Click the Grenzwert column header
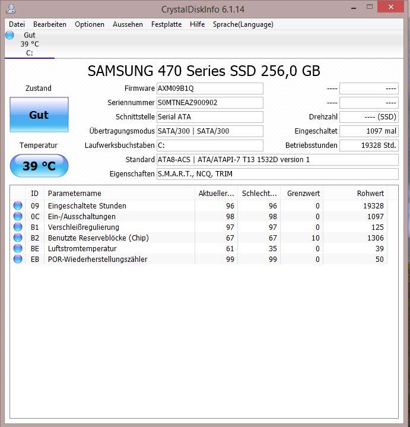The width and height of the screenshot is (410, 427). click(x=302, y=194)
